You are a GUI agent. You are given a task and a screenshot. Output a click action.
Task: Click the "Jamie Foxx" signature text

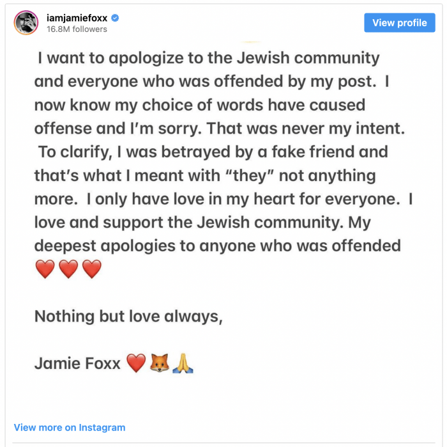pos(77,364)
